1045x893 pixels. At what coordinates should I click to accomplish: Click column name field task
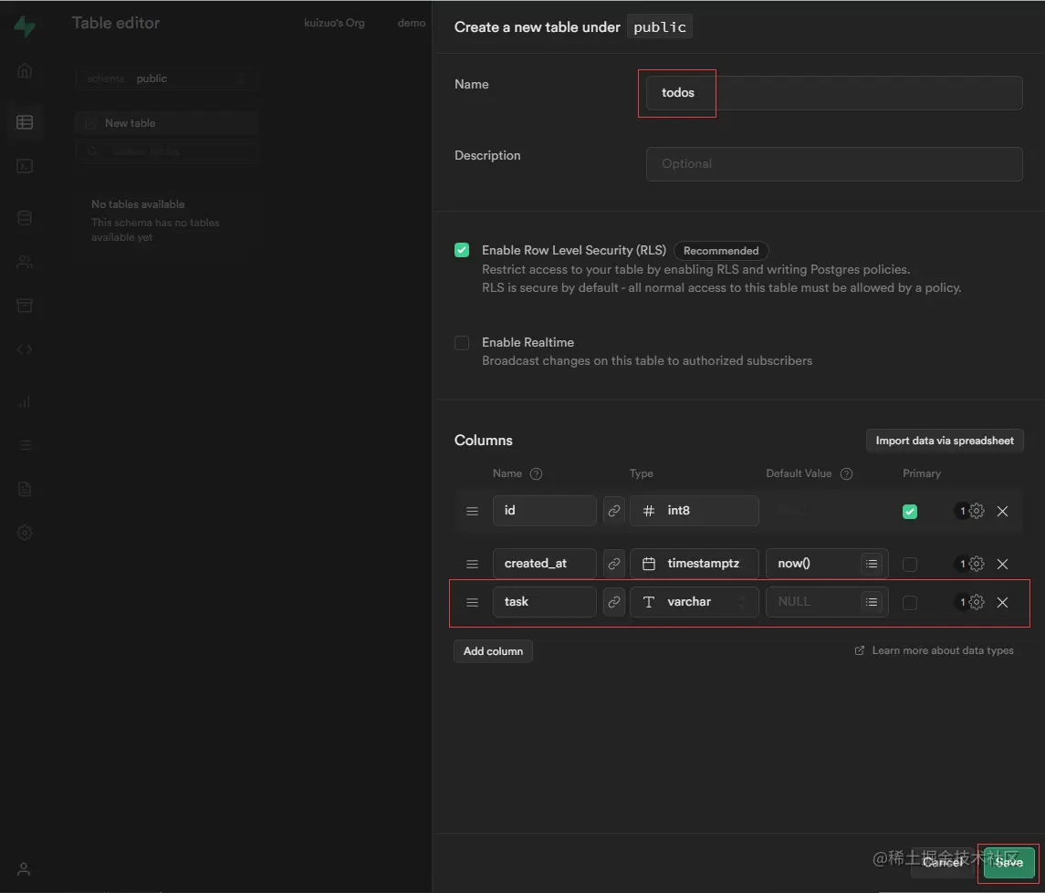pos(545,602)
